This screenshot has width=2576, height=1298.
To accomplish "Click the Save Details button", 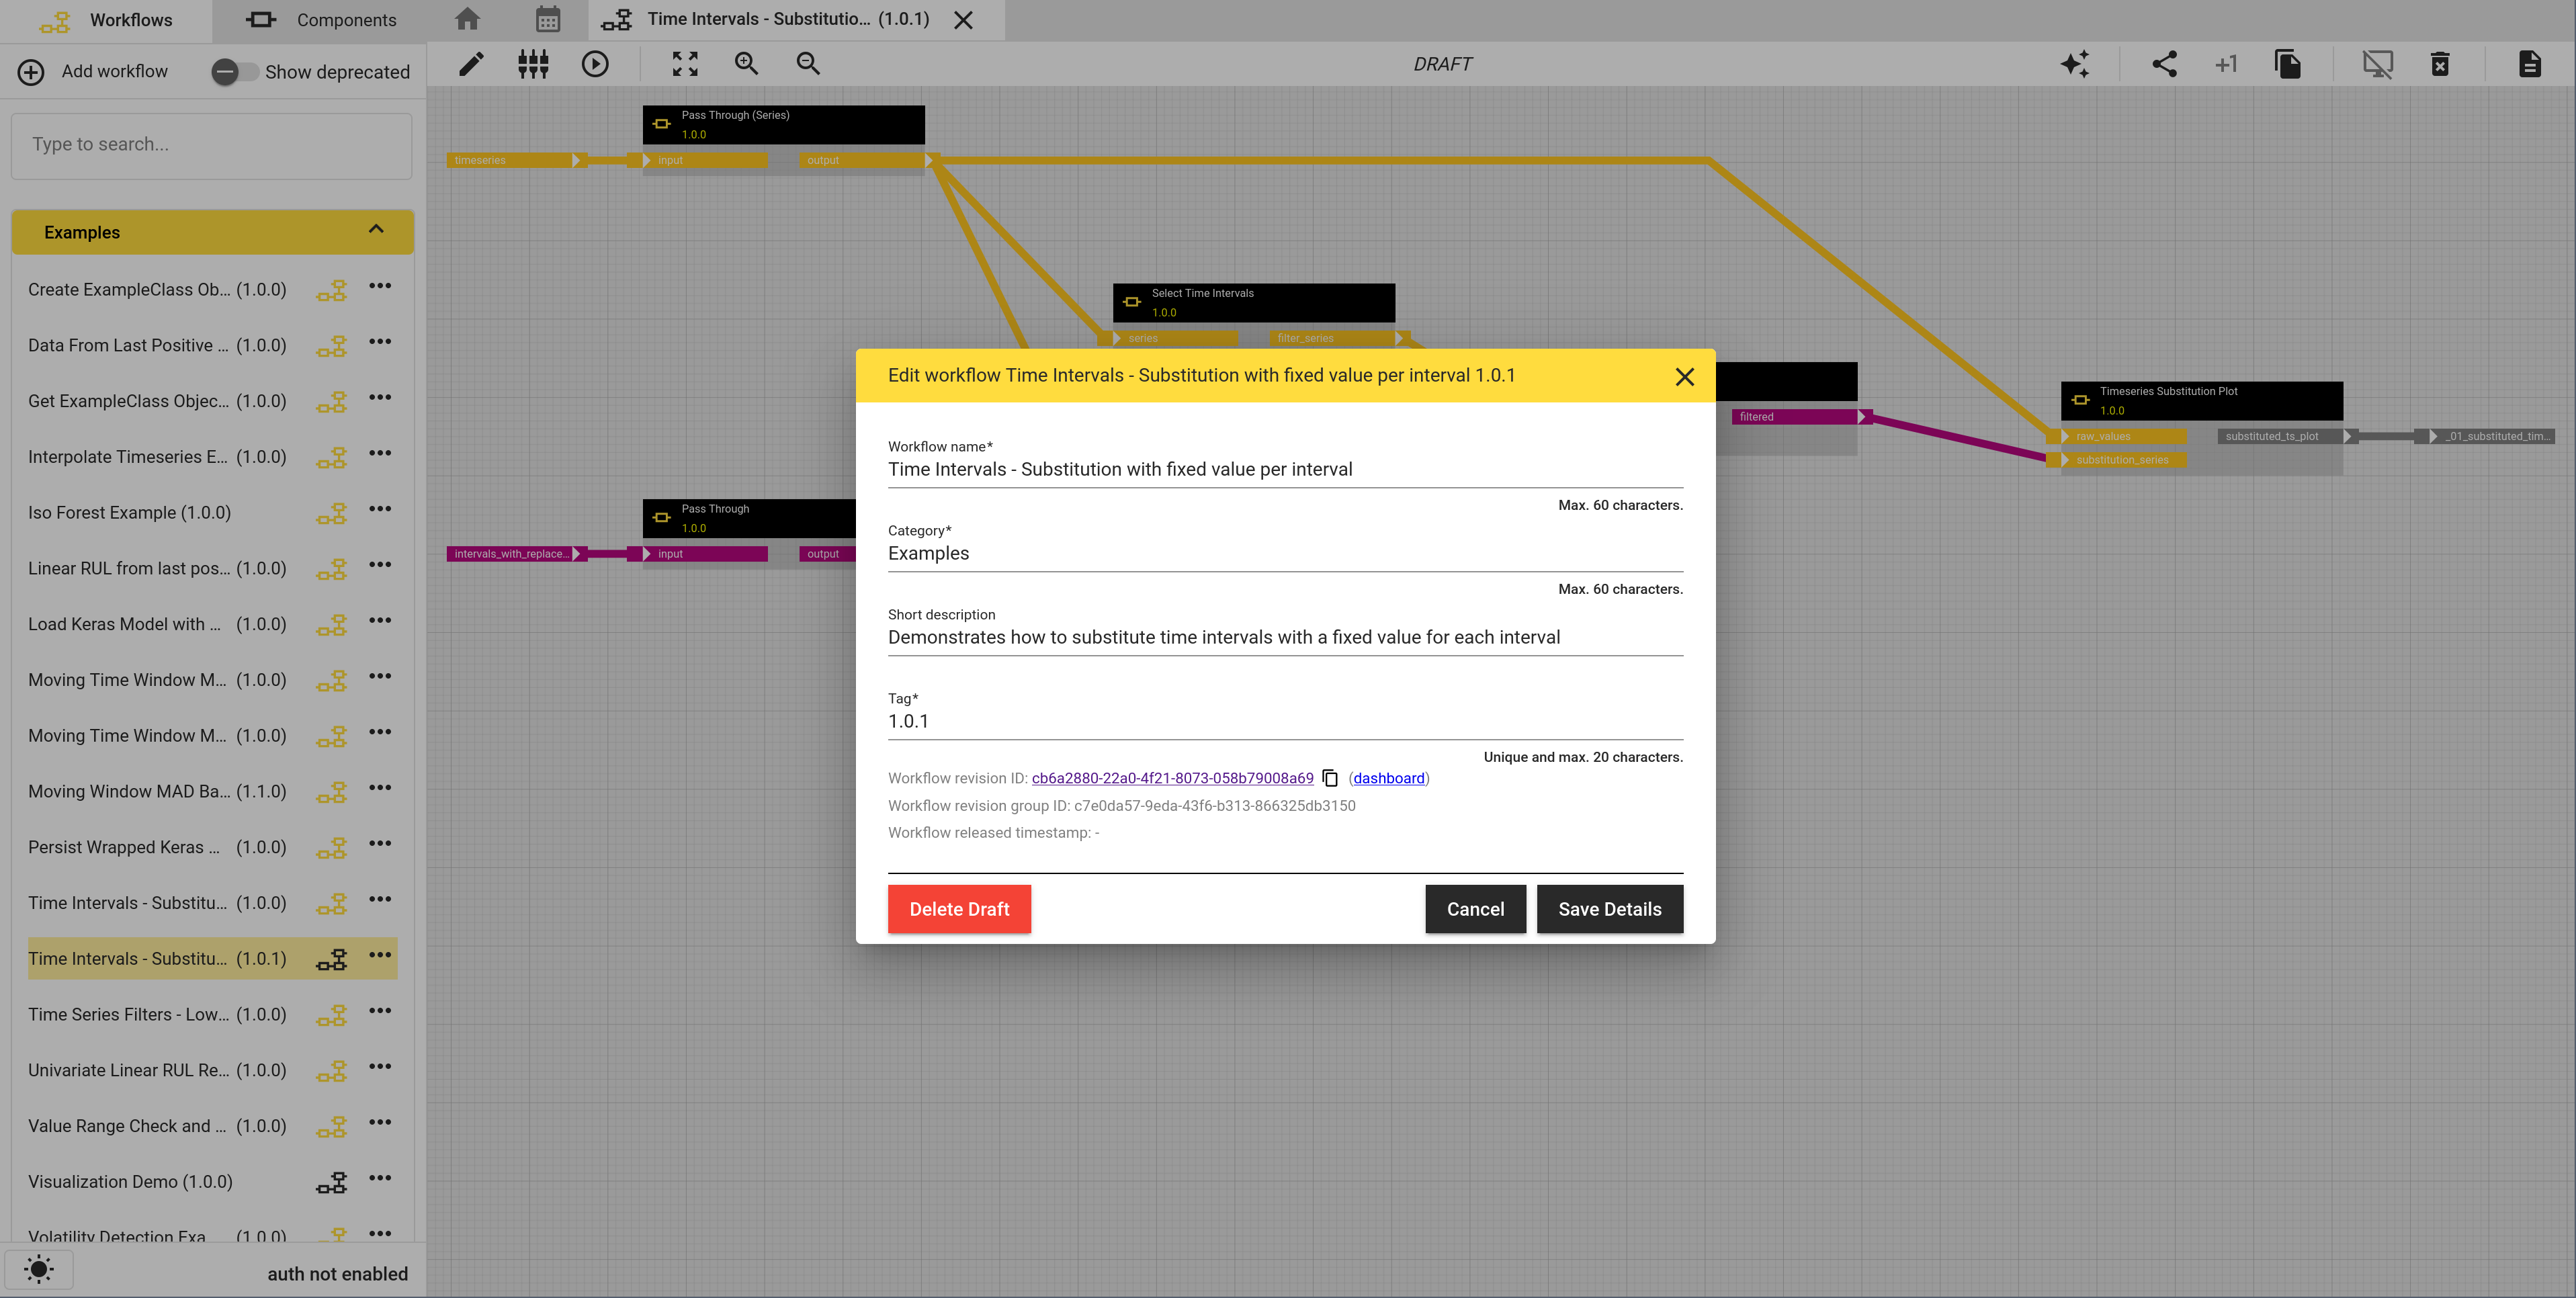I will [1610, 909].
